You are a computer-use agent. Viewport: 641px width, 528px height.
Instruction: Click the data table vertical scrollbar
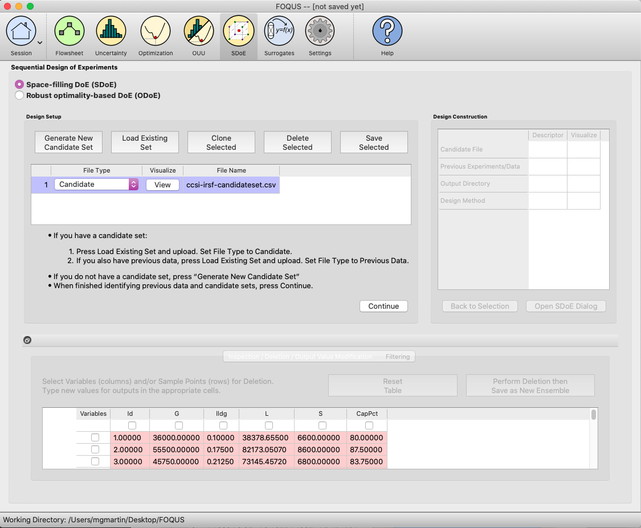click(594, 438)
